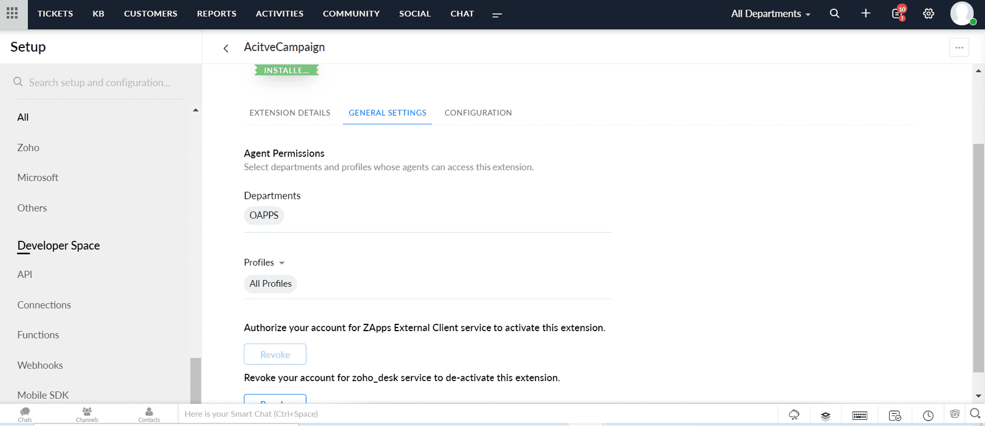Viewport: 985px width, 426px height.
Task: Open Webhooks under Developer Space
Action: tap(40, 365)
